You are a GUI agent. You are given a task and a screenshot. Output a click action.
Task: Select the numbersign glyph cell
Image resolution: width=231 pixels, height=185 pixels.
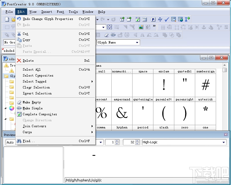[x=205, y=83]
